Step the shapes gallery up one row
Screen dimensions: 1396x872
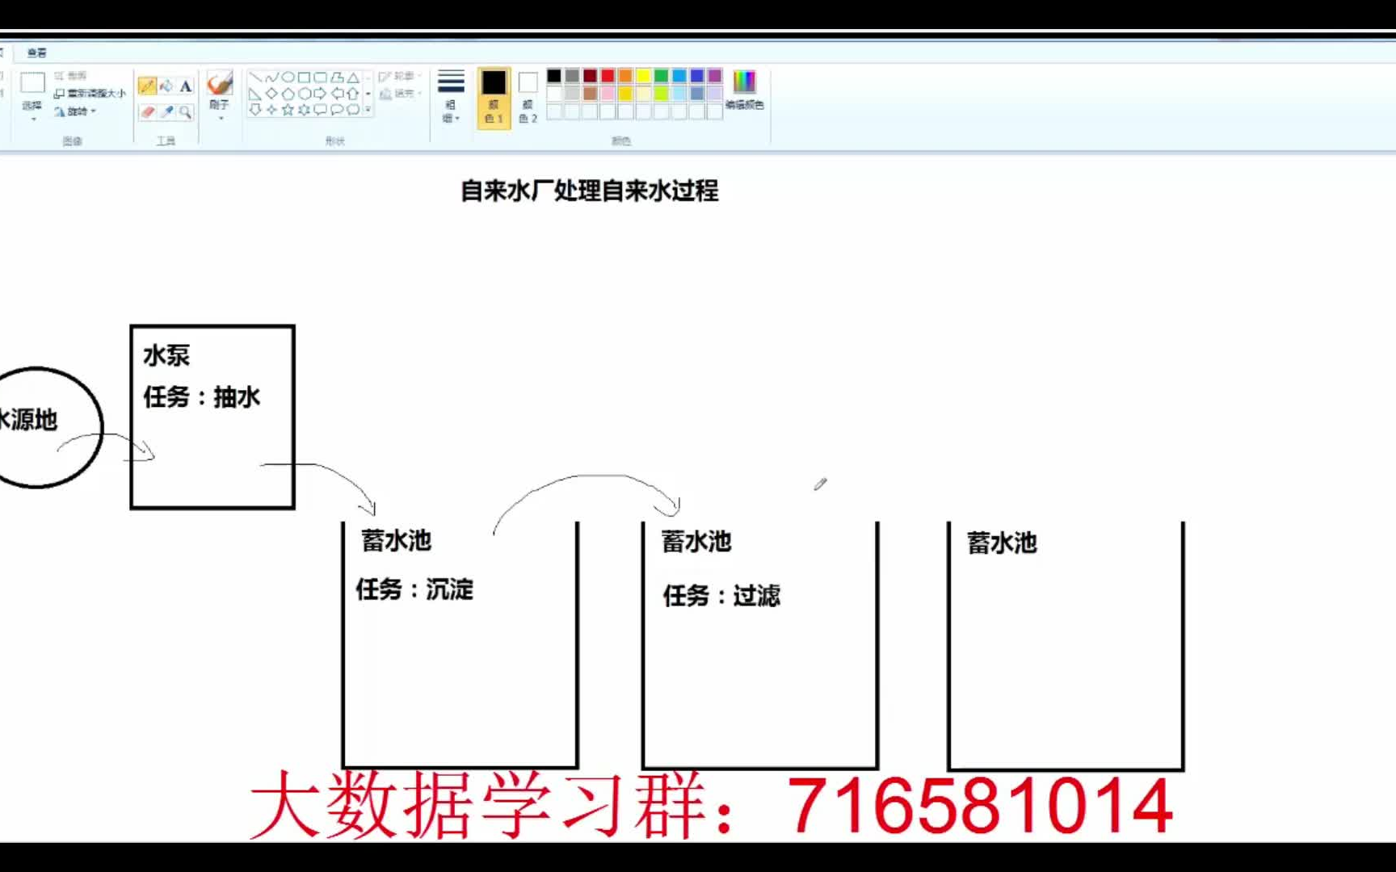[368, 78]
